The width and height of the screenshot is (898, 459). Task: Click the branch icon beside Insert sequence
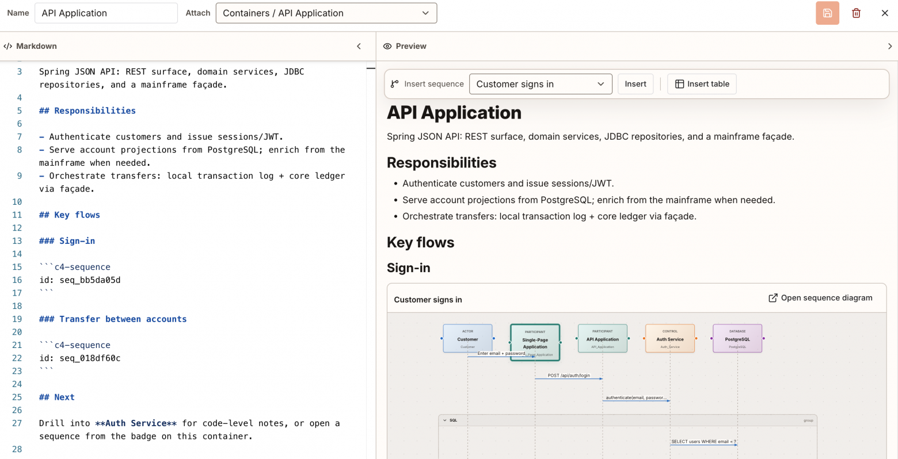(394, 84)
